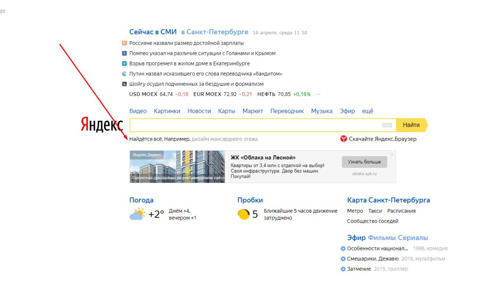500x282 pixels.
Task: Click play icon next to Смешарики. Дежавю
Action: [343, 259]
